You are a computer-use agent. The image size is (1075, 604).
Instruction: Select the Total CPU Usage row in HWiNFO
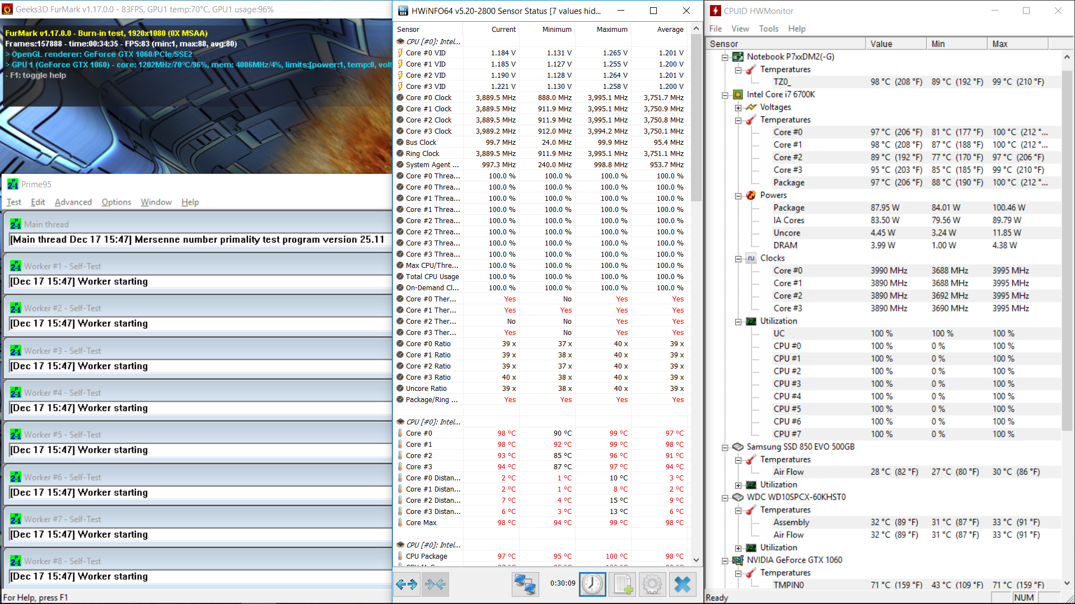coord(541,276)
